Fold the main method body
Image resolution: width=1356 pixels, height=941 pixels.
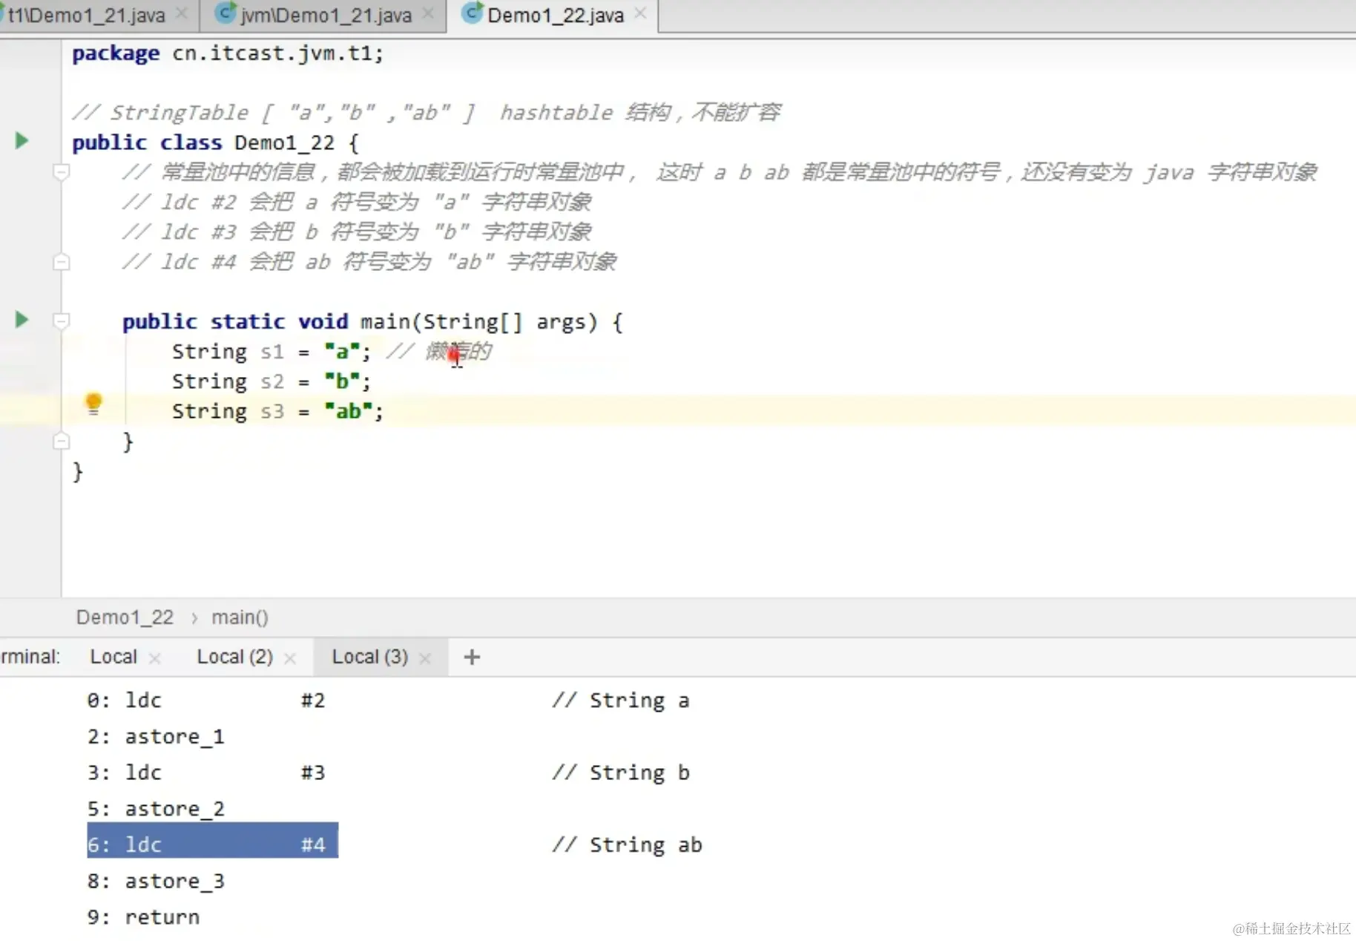(62, 321)
